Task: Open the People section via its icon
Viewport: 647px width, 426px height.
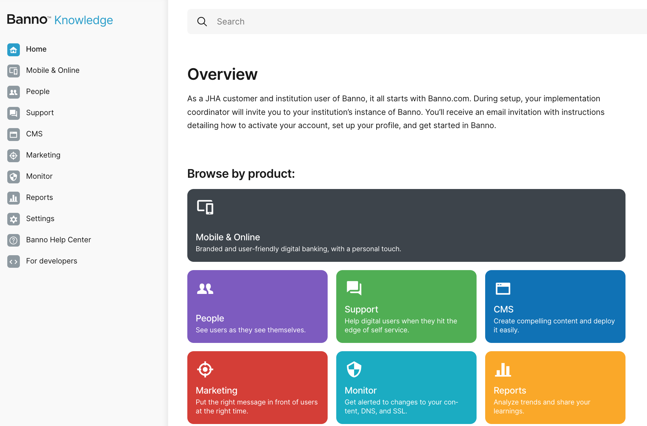Action: [x=14, y=92]
